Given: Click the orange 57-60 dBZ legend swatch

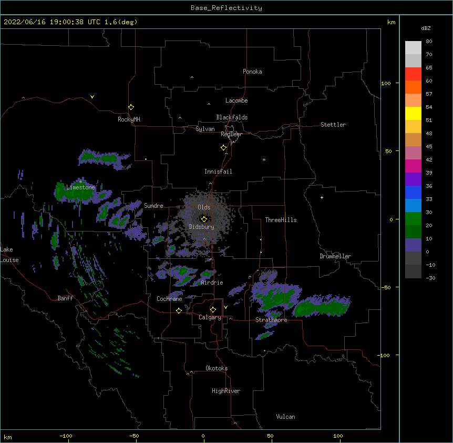Looking at the screenshot, I should pos(413,87).
